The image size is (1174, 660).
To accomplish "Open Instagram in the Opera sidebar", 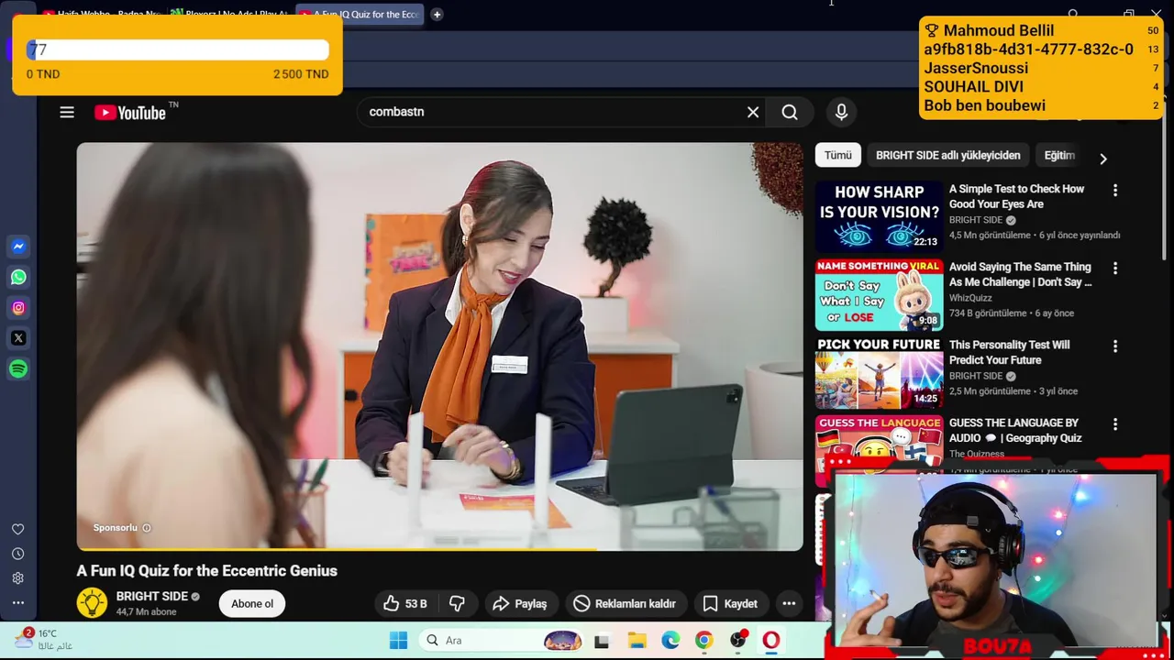I will 18,308.
